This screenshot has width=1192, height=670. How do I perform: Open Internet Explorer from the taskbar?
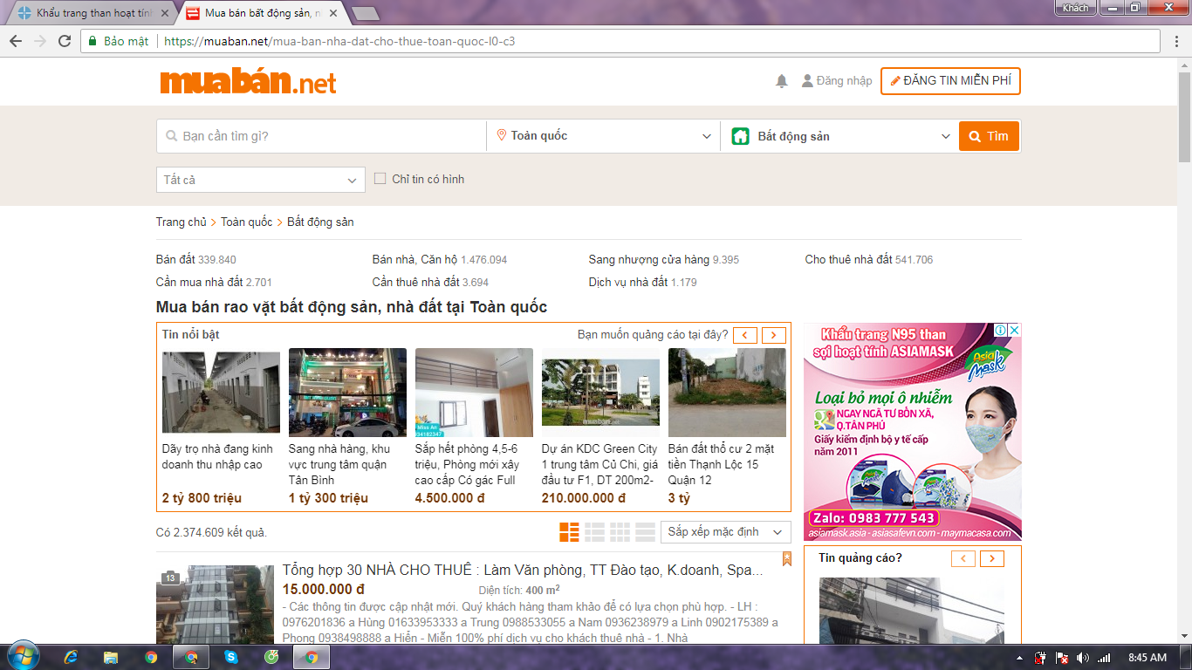pyautogui.click(x=71, y=657)
